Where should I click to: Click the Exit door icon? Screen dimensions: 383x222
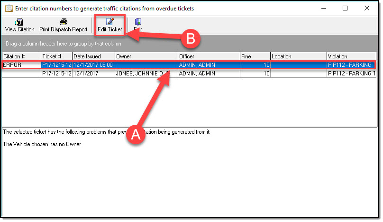tap(137, 22)
